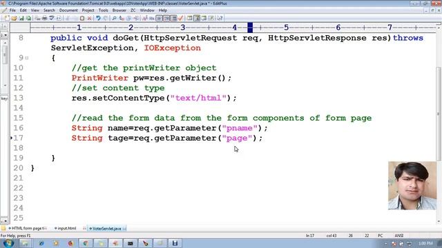Click the New document toolbar icon
This screenshot has height=248, width=442.
(x=7, y=19)
